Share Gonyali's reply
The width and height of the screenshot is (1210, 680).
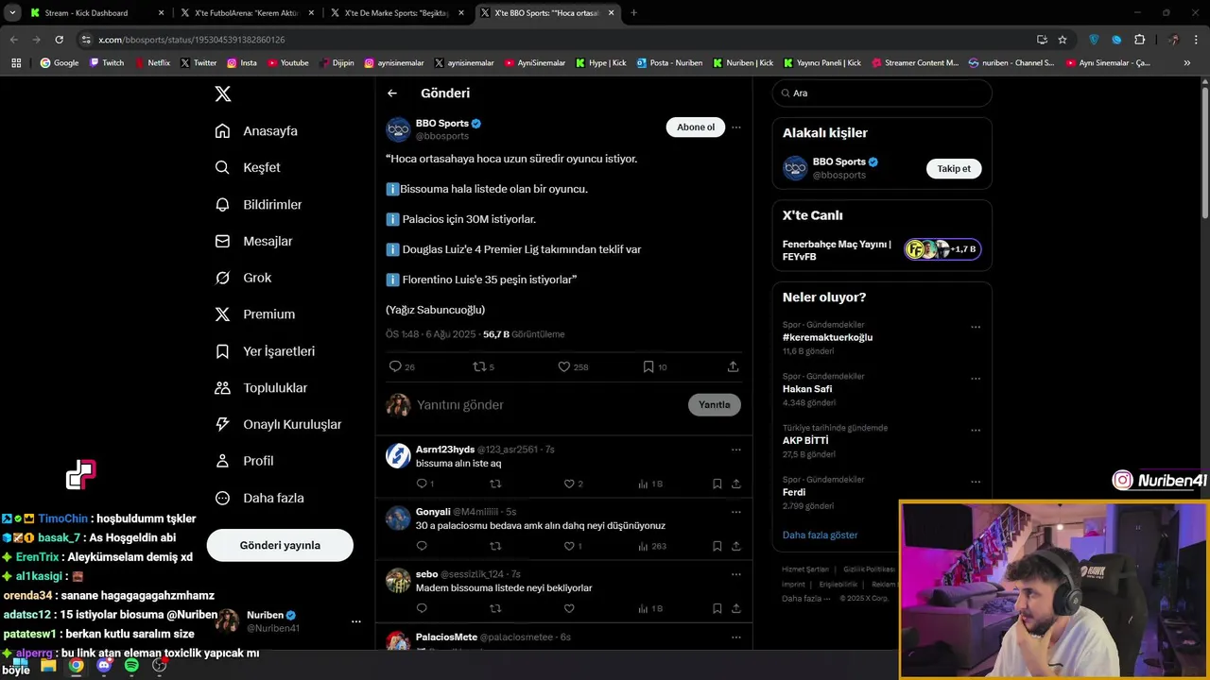point(736,546)
